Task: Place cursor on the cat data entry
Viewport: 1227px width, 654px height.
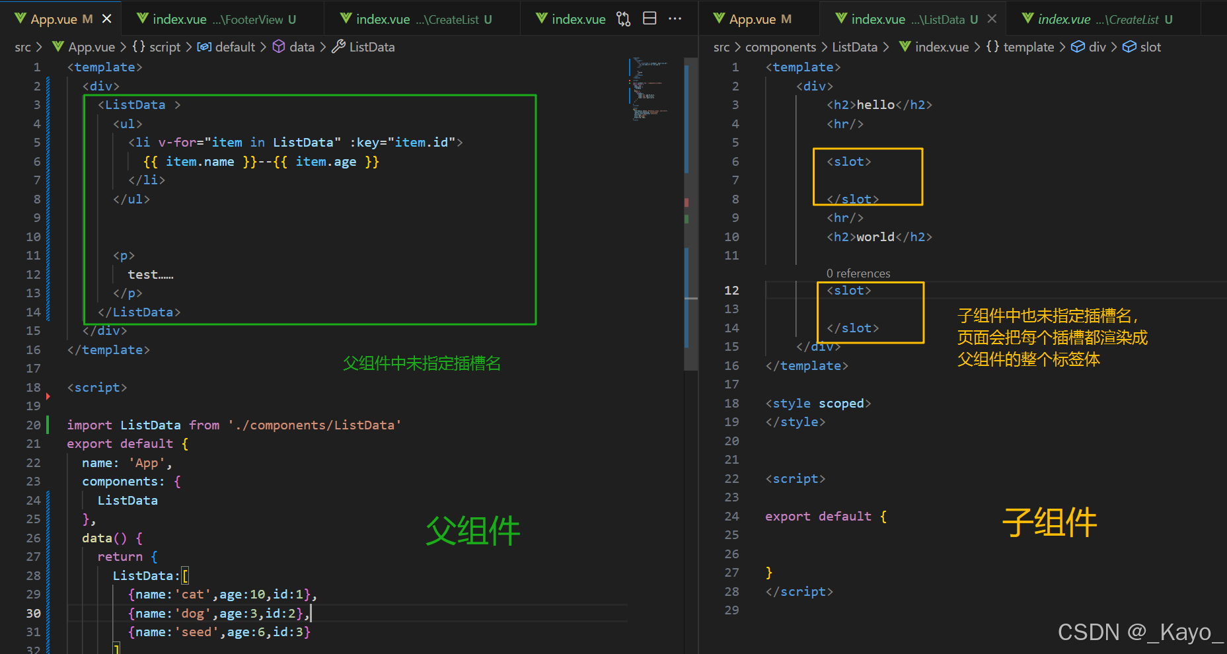Action: pos(223,594)
